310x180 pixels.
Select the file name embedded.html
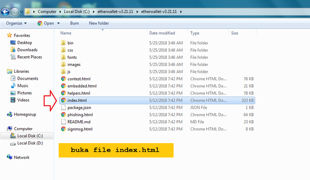pyautogui.click(x=82, y=86)
